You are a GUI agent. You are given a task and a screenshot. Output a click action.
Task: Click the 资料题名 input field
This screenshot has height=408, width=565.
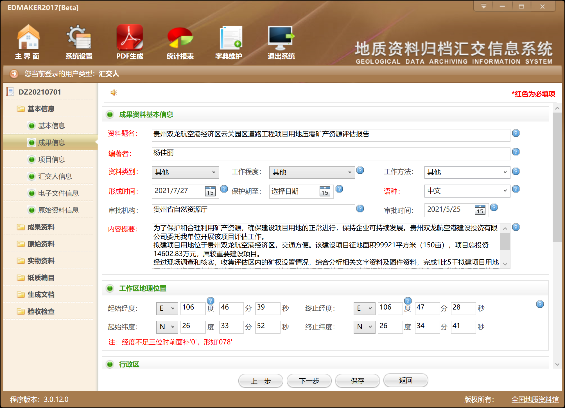(x=331, y=135)
